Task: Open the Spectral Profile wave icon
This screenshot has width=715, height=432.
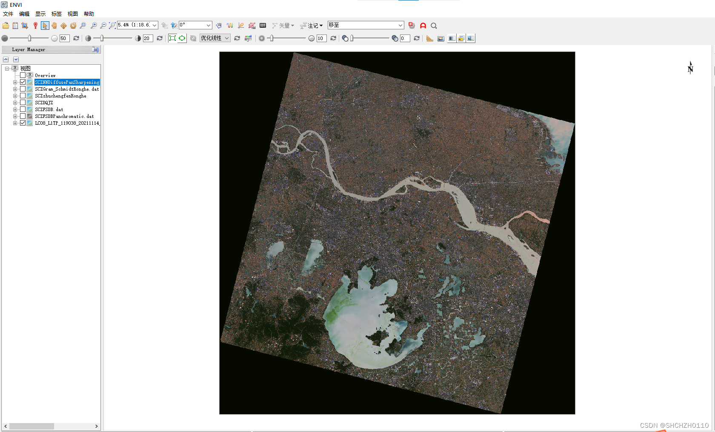Action: (x=230, y=26)
